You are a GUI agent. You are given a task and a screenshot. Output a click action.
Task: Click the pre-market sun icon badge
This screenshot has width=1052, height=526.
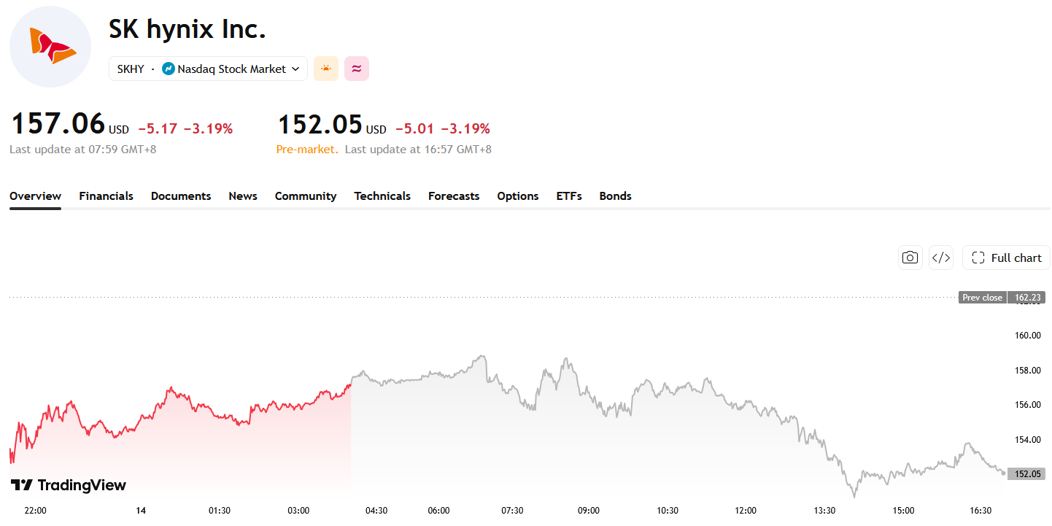326,69
